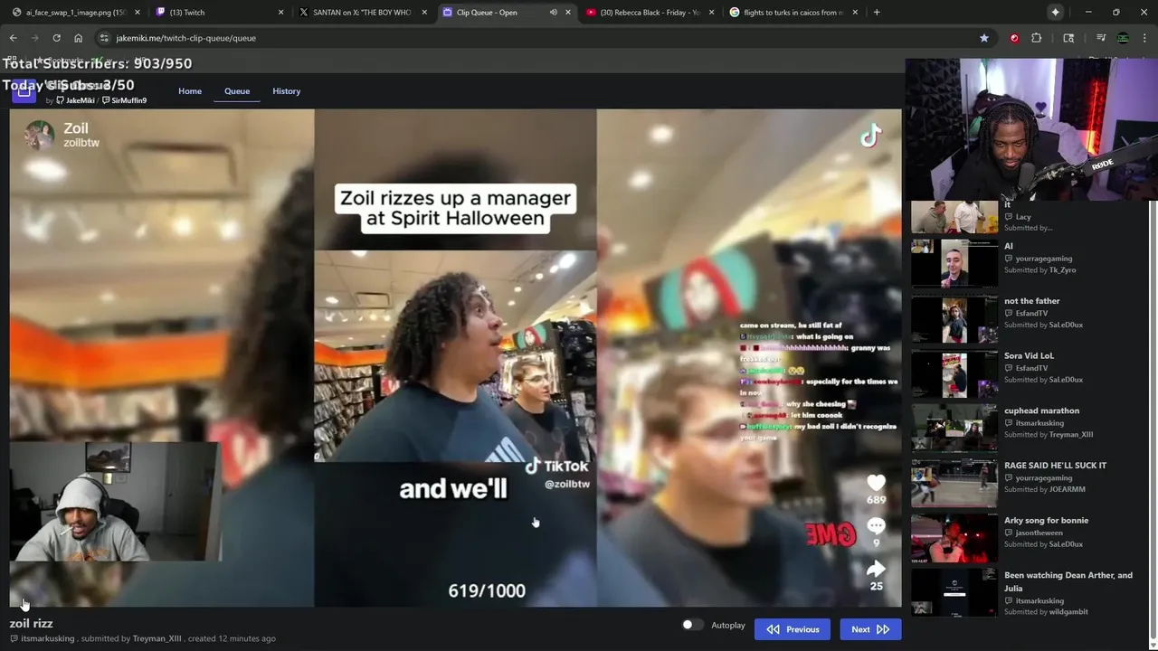
Task: Bookmark this page with the star icon
Action: tap(983, 38)
